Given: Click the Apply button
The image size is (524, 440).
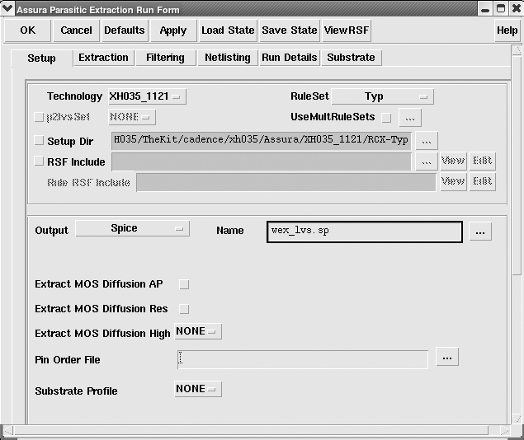Looking at the screenshot, I should tap(173, 30).
